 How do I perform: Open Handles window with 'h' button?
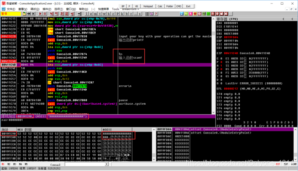pos(109,14)
